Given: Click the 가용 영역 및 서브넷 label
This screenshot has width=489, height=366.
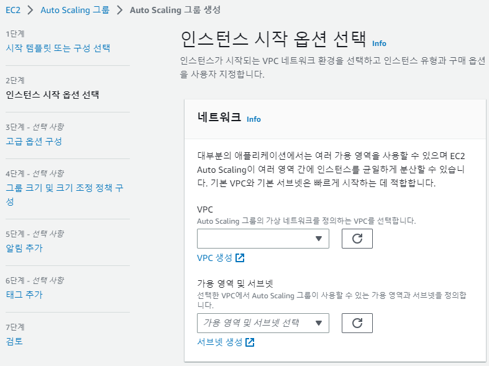Looking at the screenshot, I should (235, 283).
